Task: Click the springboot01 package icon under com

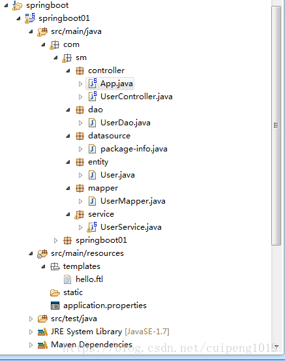Action: (x=67, y=241)
